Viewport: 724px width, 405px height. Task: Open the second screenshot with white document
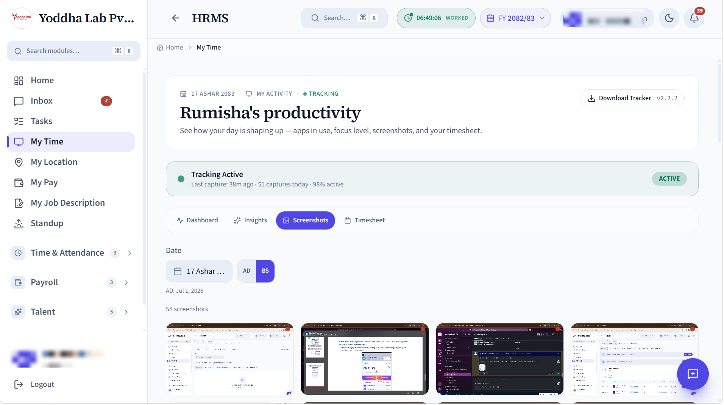coord(365,359)
